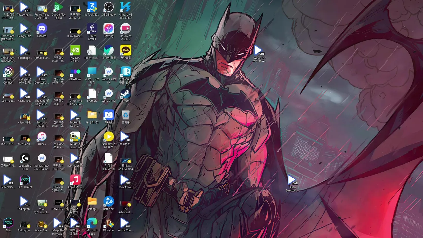
Task: Select the 휴지통 recycle bin
Action: pos(126,117)
